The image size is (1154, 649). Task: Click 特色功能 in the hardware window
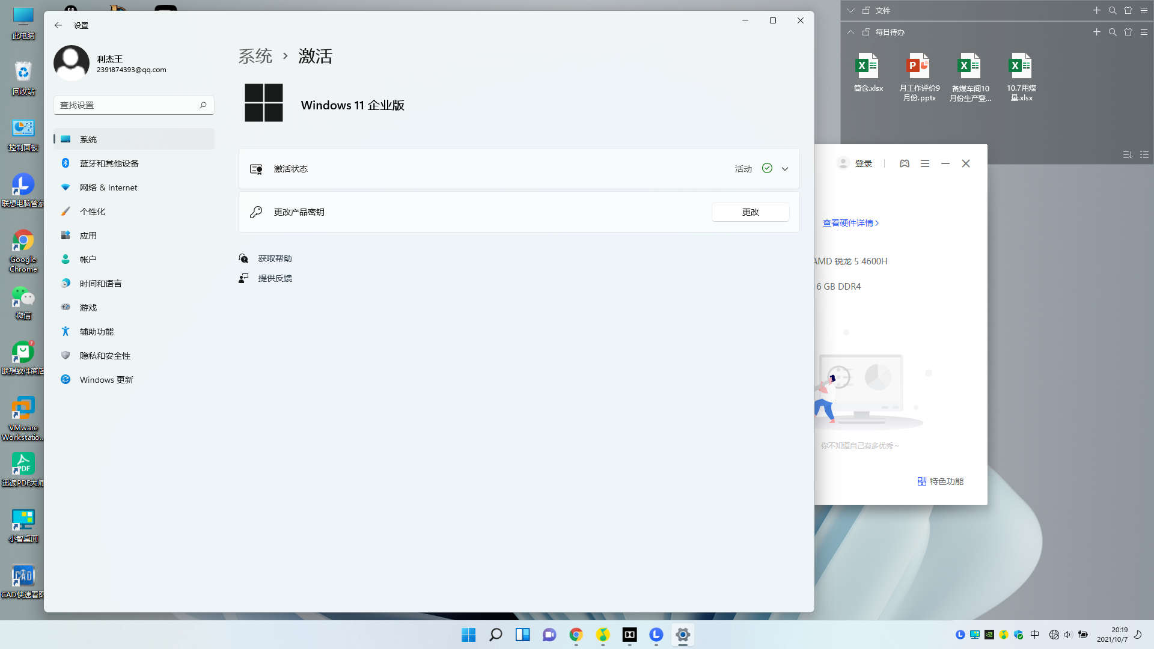[x=941, y=481]
